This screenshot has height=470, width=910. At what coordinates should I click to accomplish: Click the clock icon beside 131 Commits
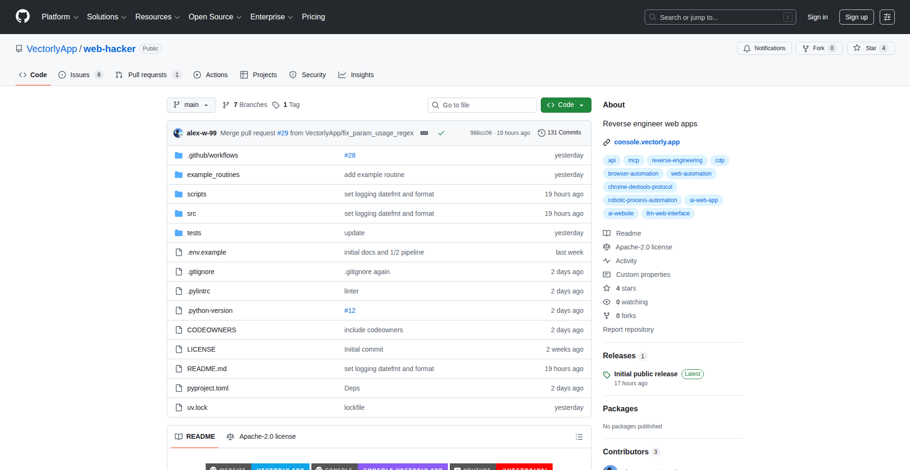point(542,133)
